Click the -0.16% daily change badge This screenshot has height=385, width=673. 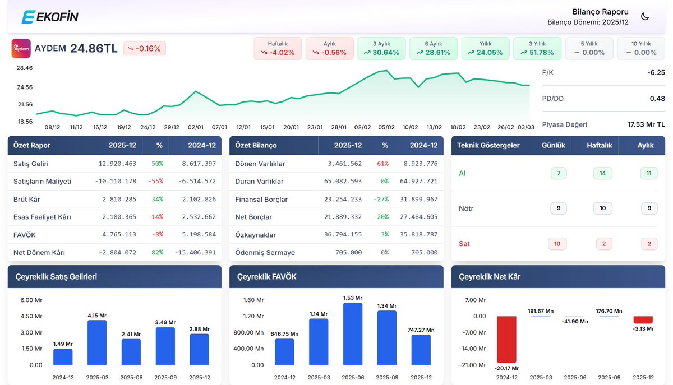click(x=145, y=49)
